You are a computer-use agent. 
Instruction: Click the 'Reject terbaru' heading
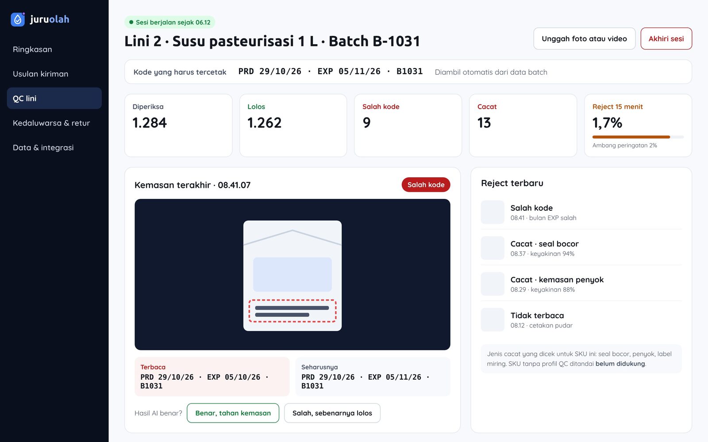click(x=512, y=183)
